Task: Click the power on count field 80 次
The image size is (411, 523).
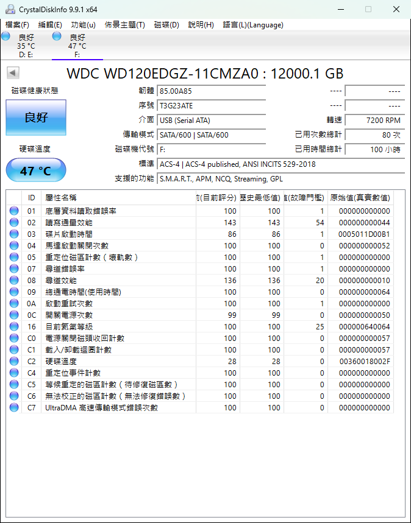Action: coord(374,135)
